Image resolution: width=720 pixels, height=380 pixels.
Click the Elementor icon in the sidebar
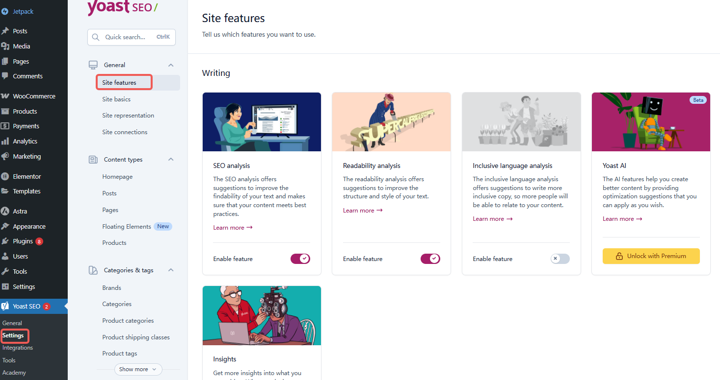click(5, 177)
